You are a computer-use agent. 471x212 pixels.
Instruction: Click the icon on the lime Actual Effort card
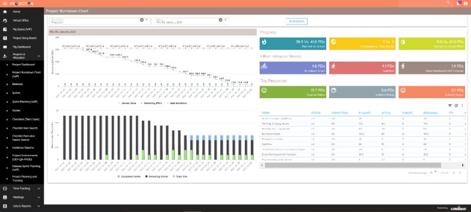click(x=403, y=42)
